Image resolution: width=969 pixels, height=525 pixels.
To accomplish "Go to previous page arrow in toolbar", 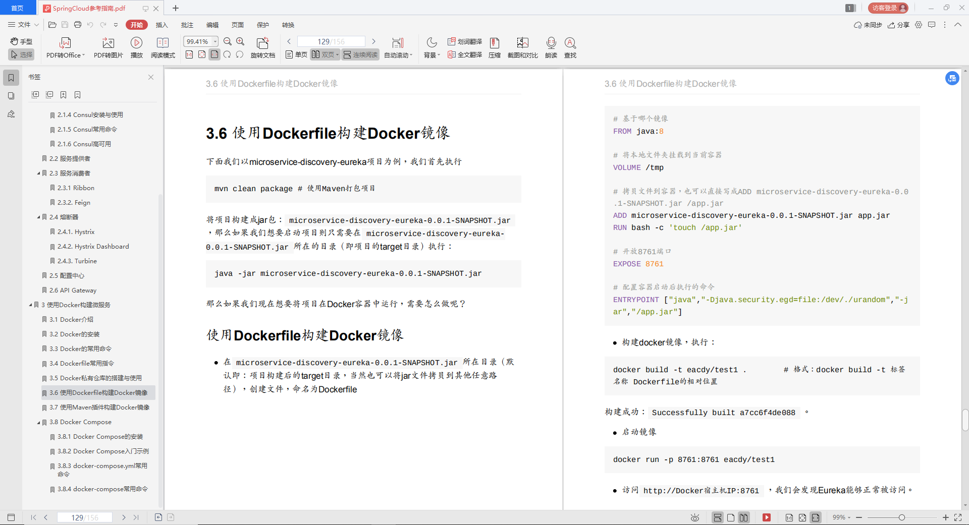I will pos(289,41).
